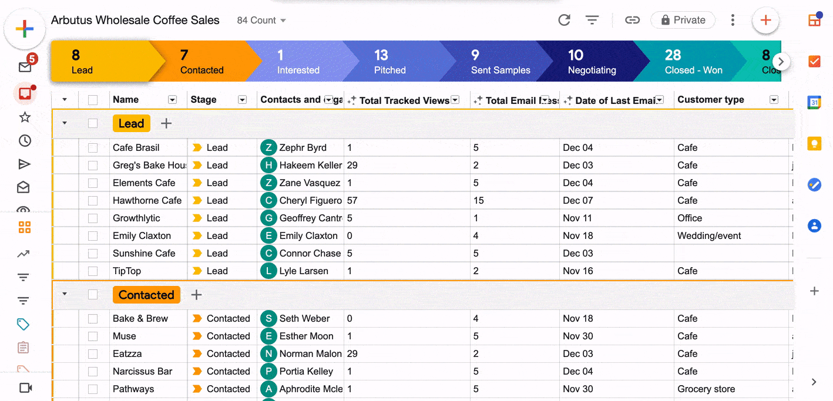Open the filter lines icon in header
833x401 pixels.
tap(592, 20)
